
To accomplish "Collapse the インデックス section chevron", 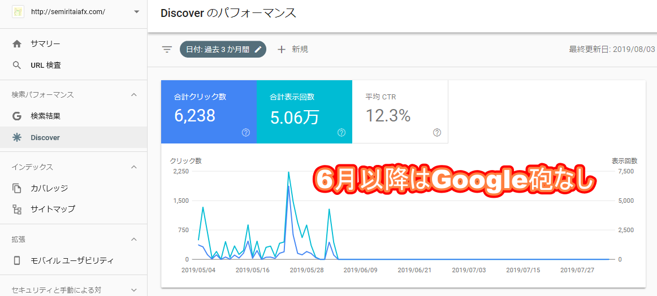I will click(x=134, y=167).
